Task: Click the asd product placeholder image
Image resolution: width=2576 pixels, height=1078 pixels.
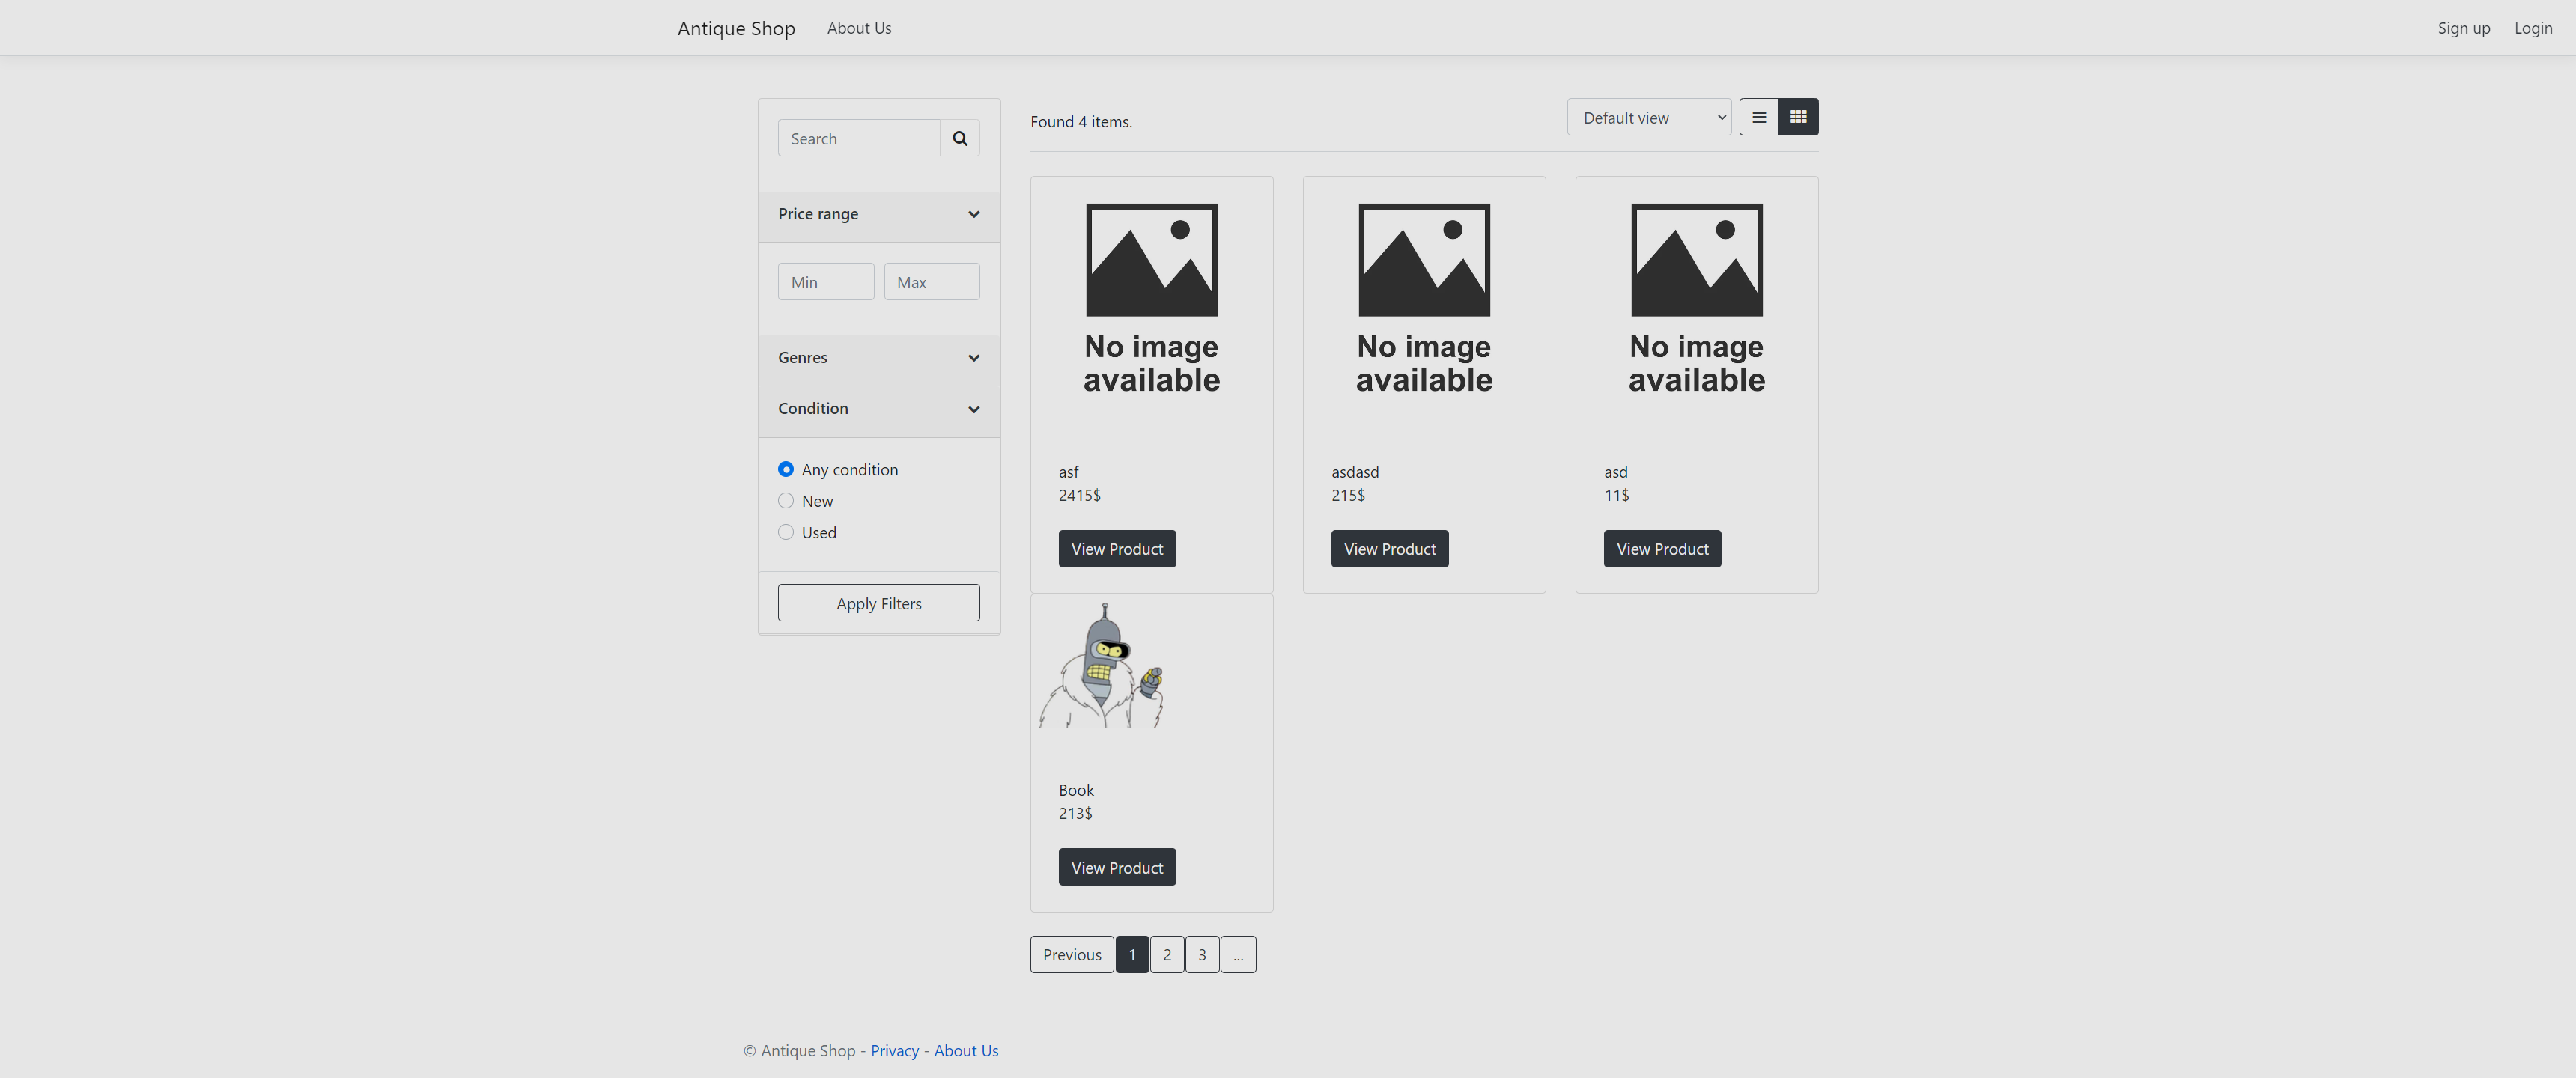Action: tap(1696, 299)
